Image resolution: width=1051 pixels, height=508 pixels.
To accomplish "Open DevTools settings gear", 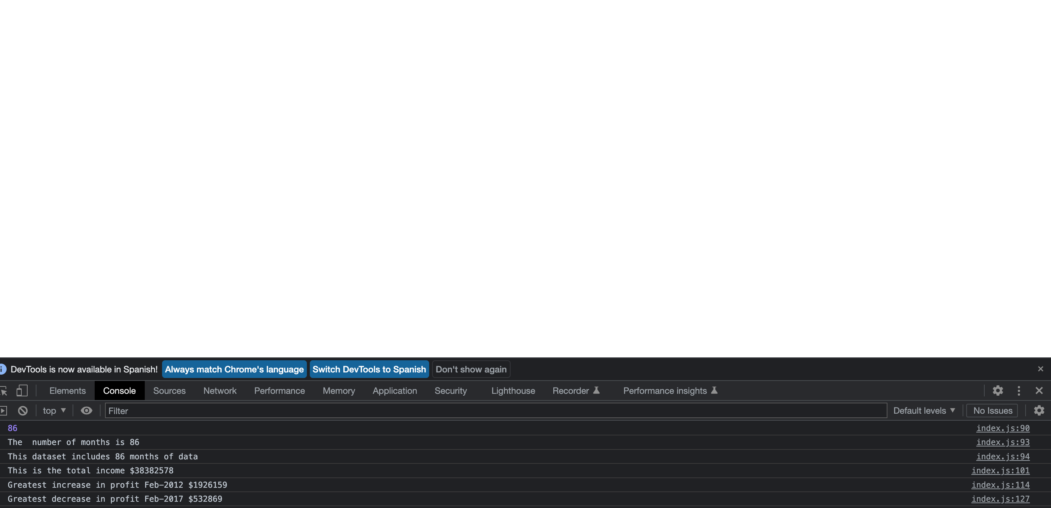I will [x=998, y=390].
